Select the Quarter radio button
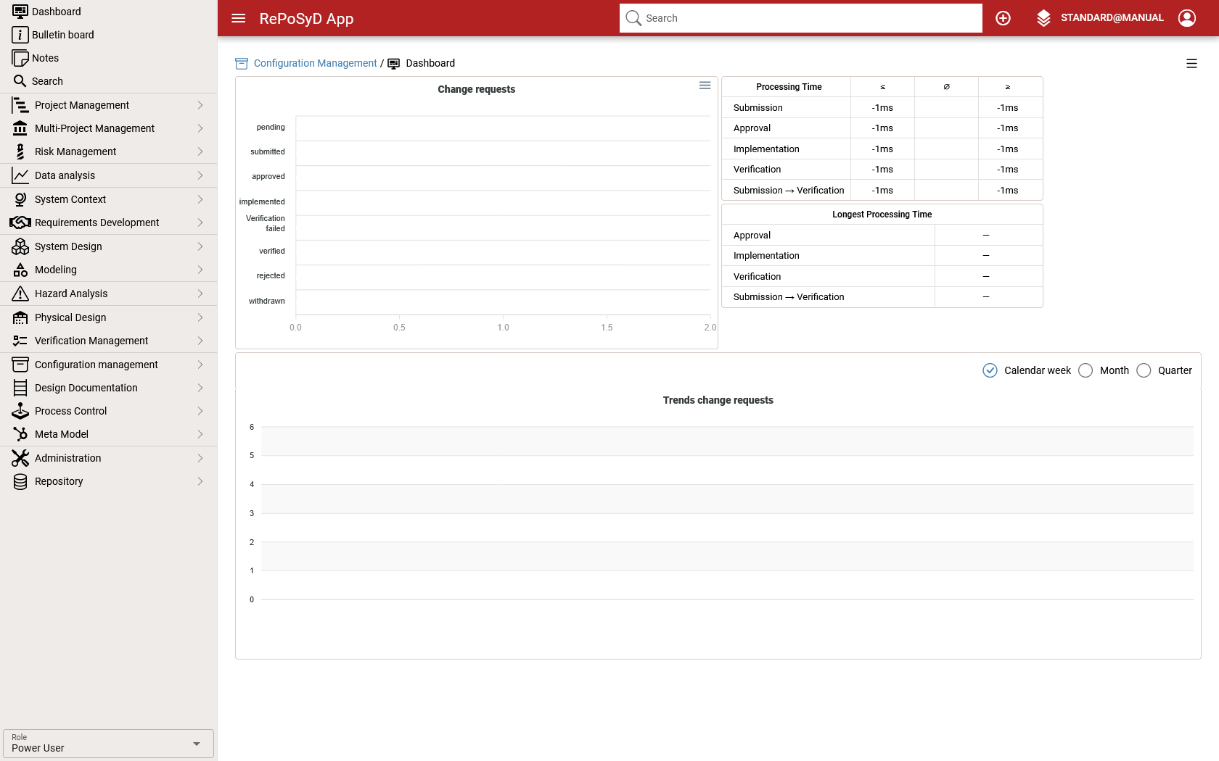Screen dimensions: 1219x761 [x=1144, y=370]
